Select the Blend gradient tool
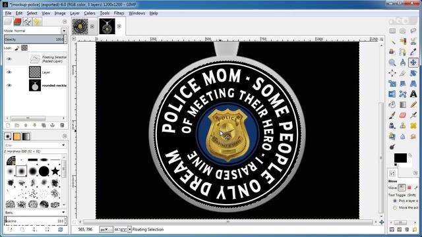422x237 pixels. tap(403, 105)
